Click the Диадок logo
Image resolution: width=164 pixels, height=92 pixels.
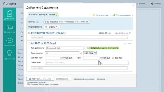point(9,4)
